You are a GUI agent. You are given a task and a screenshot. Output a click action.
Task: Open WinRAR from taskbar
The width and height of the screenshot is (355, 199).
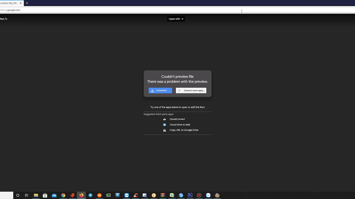(x=163, y=195)
